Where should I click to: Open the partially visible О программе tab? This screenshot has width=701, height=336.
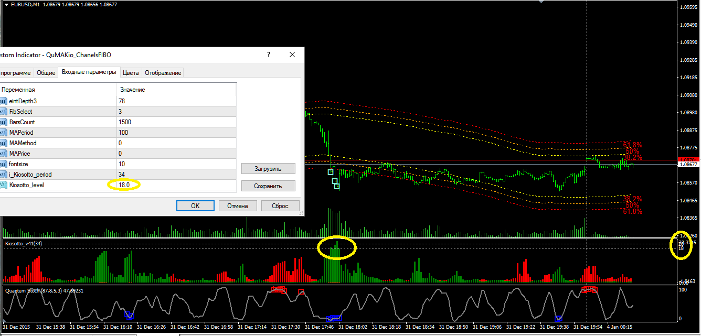(x=16, y=73)
